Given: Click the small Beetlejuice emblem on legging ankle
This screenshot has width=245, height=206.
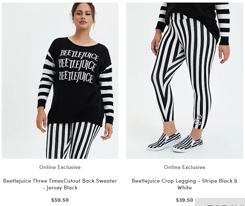Looking at the screenshot, I should (x=198, y=120).
